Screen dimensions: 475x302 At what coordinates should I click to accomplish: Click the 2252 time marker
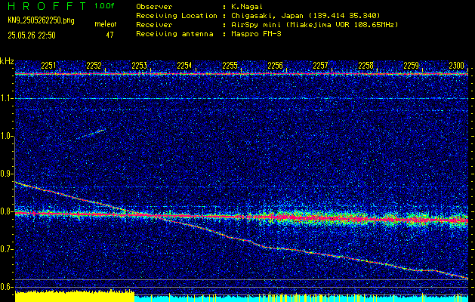[x=94, y=66]
